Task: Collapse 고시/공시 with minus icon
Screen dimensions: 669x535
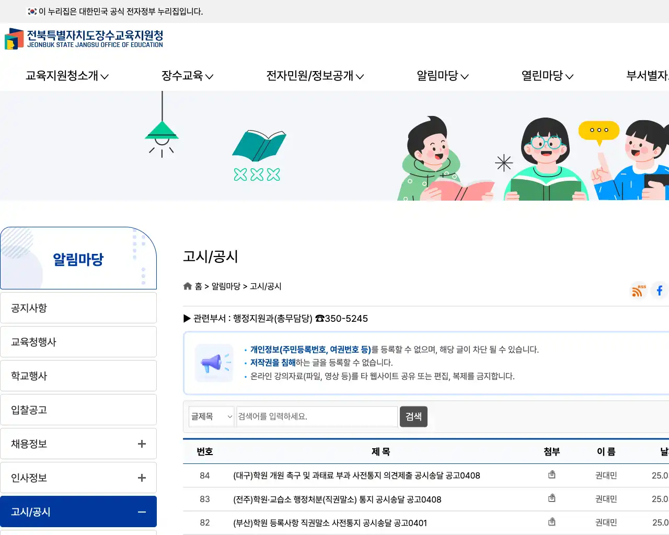Action: click(x=142, y=512)
